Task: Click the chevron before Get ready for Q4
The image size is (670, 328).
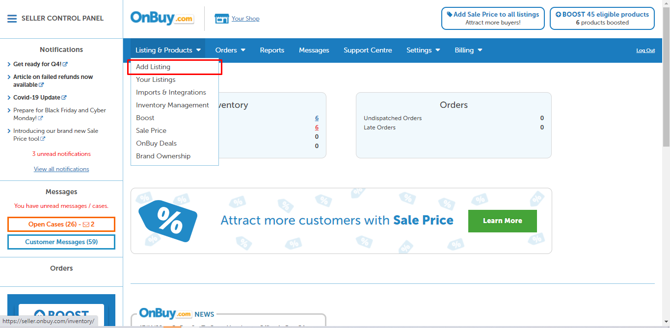Action: click(x=9, y=64)
